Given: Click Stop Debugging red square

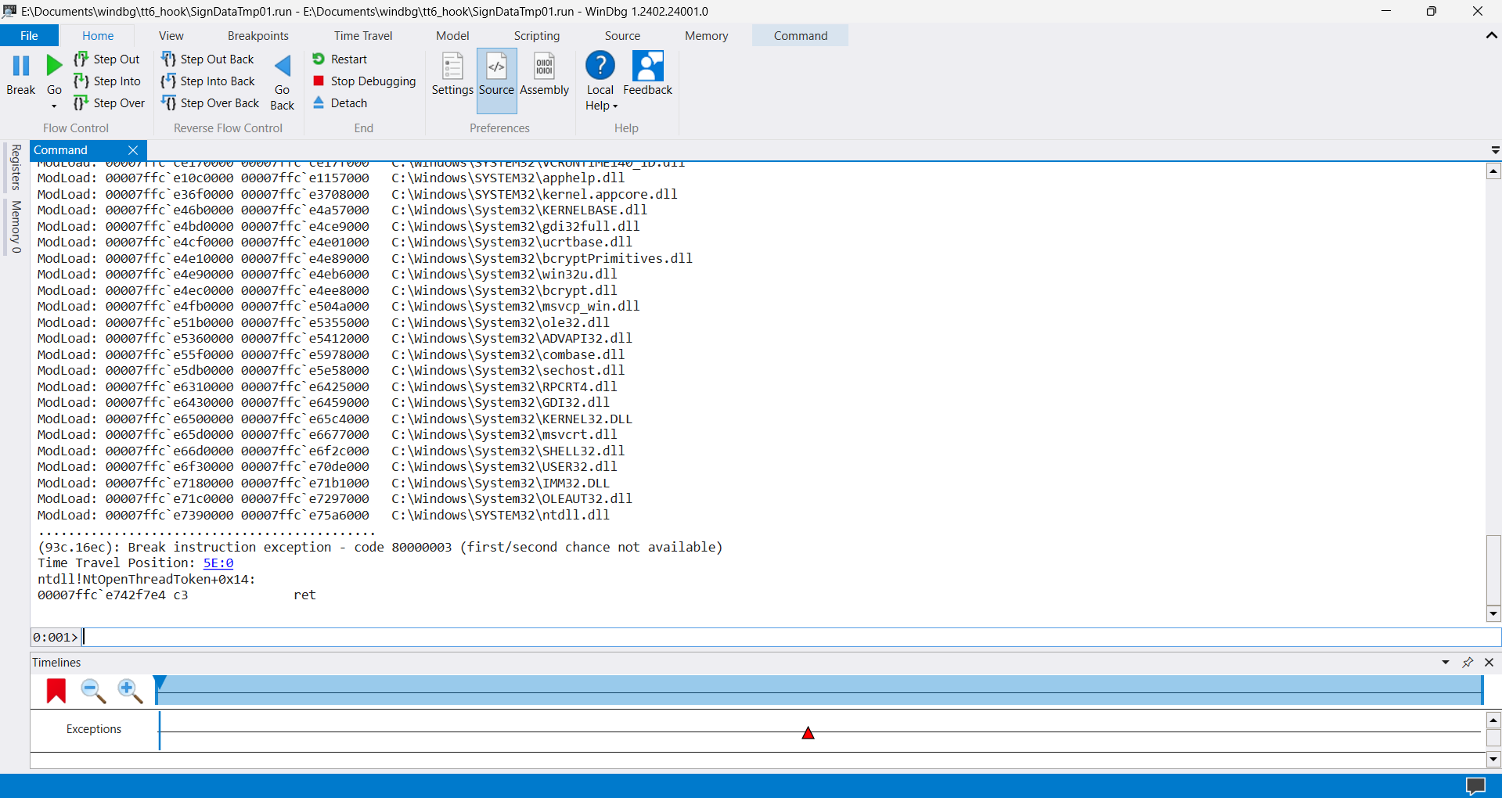Looking at the screenshot, I should click(319, 81).
